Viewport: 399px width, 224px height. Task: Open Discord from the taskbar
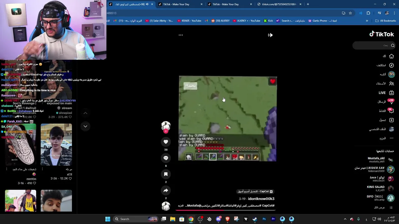[x=219, y=219]
